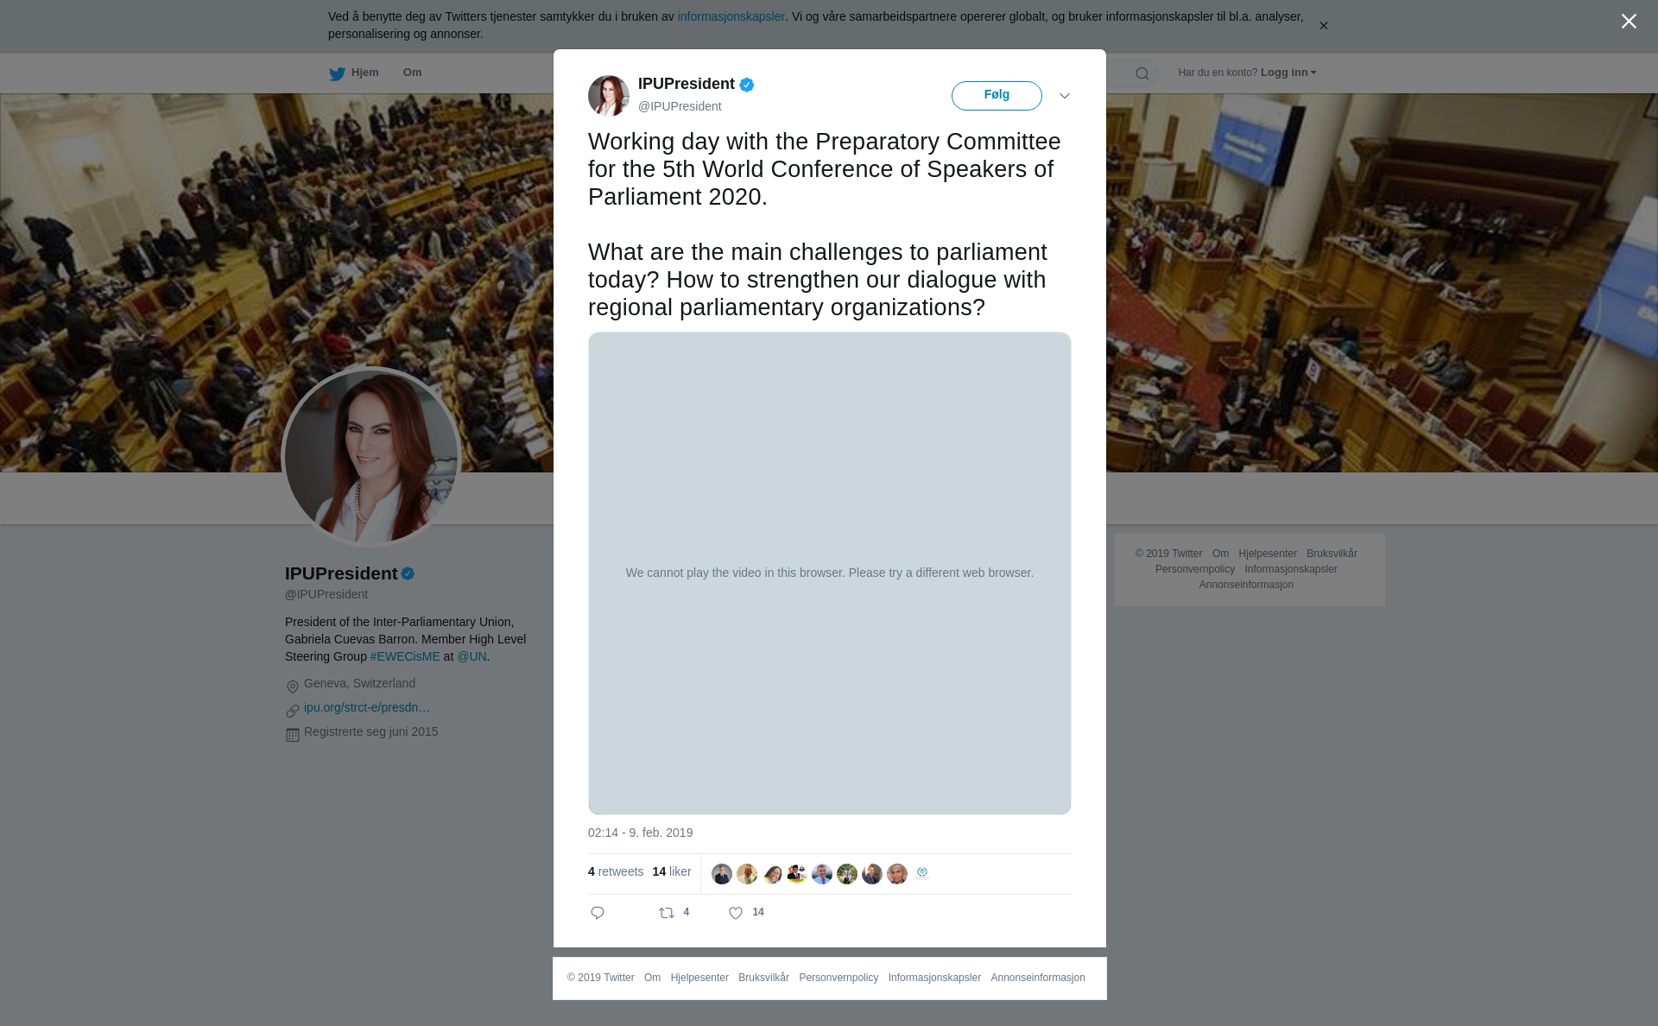Open the Logg inn dropdown
Viewport: 1658px width, 1026px height.
pos(1288,73)
